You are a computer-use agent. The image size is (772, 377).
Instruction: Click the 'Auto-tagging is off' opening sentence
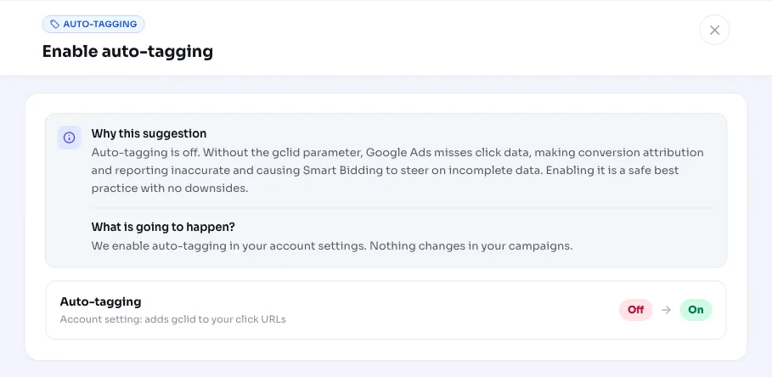coord(146,152)
